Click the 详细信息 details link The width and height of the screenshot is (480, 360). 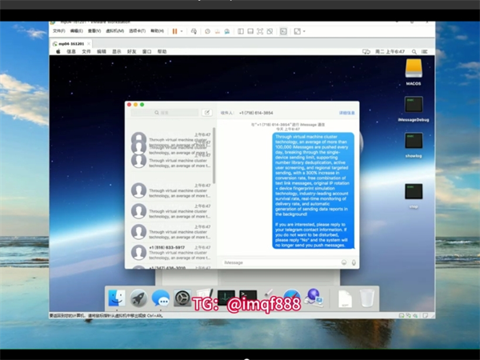(x=347, y=113)
